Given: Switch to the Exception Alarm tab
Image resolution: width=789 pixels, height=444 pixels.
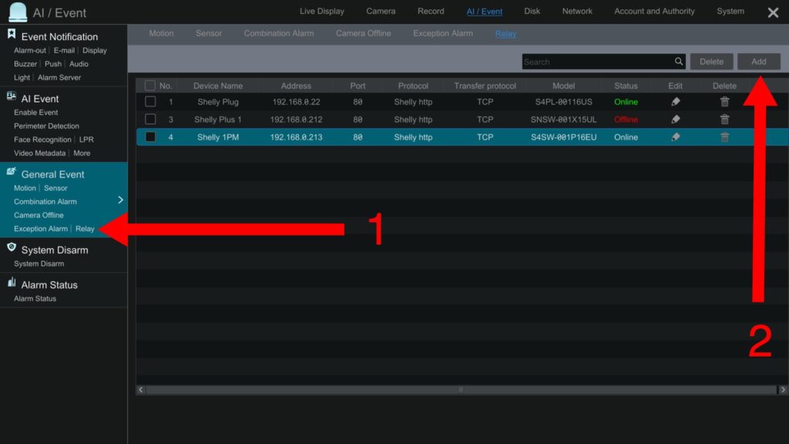Looking at the screenshot, I should [x=443, y=33].
